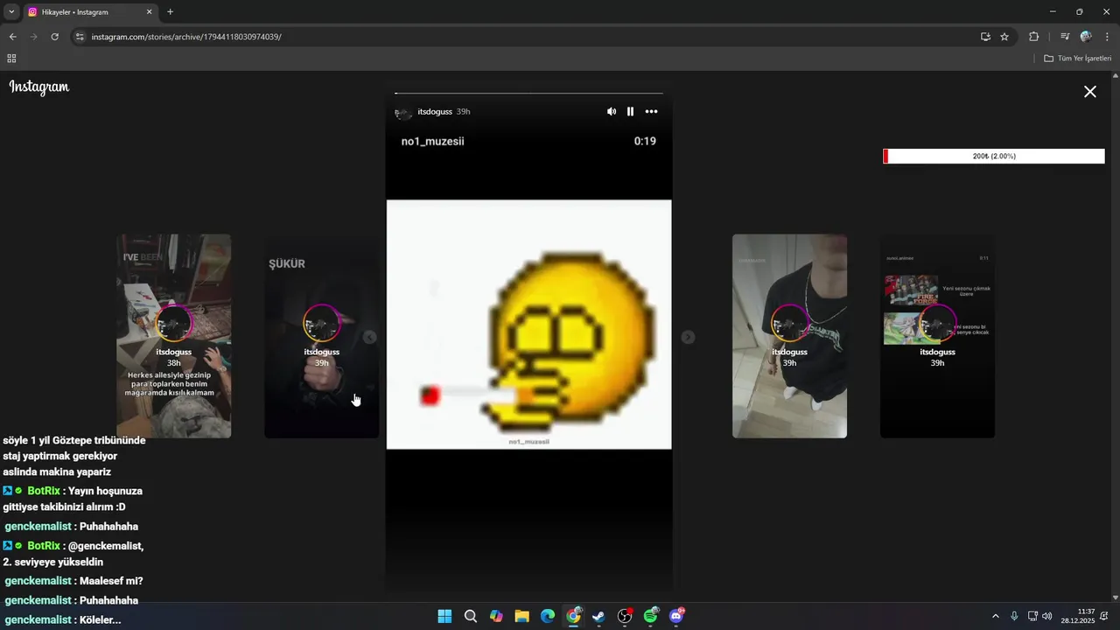Image resolution: width=1120 pixels, height=630 pixels.
Task: Click the browser forward arrow
Action: tap(33, 37)
